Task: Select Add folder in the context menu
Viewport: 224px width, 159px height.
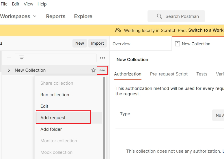Action: 69,129
